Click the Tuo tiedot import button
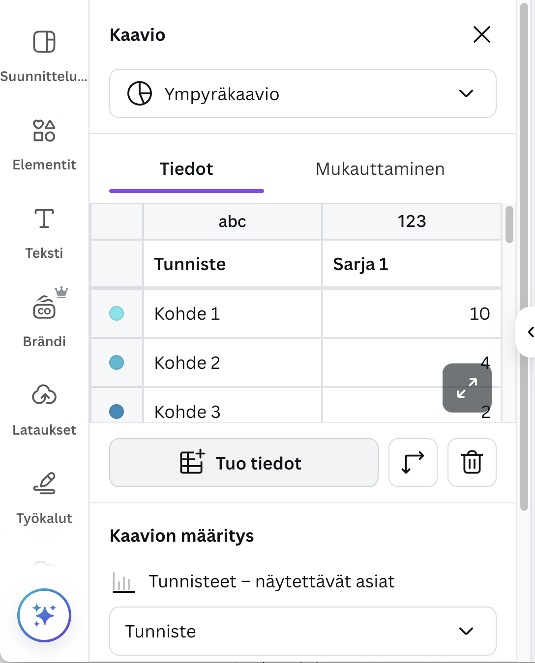 pos(244,463)
